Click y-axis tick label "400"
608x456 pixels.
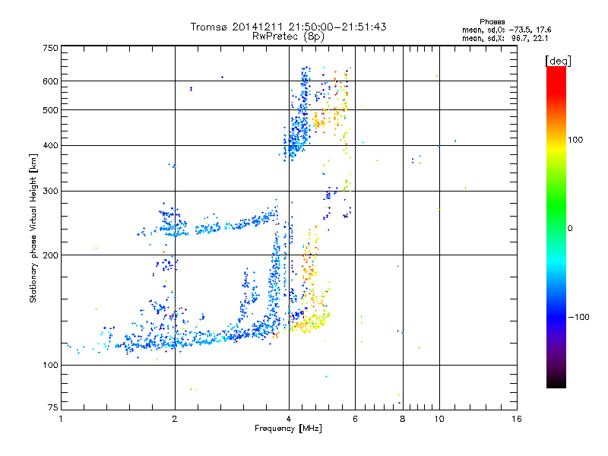click(x=50, y=146)
